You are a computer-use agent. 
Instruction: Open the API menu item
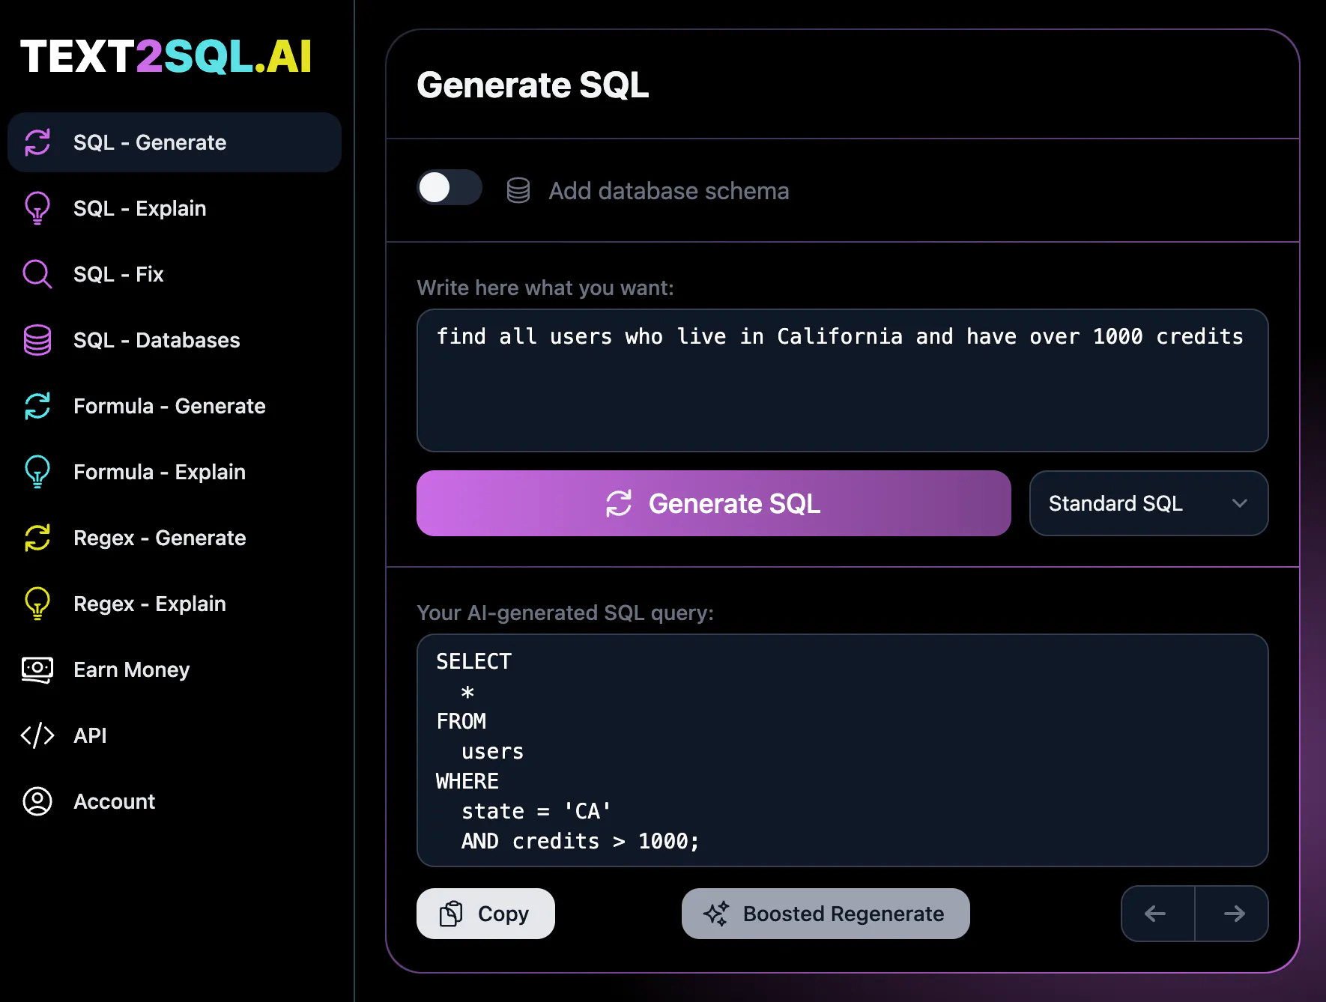click(174, 735)
